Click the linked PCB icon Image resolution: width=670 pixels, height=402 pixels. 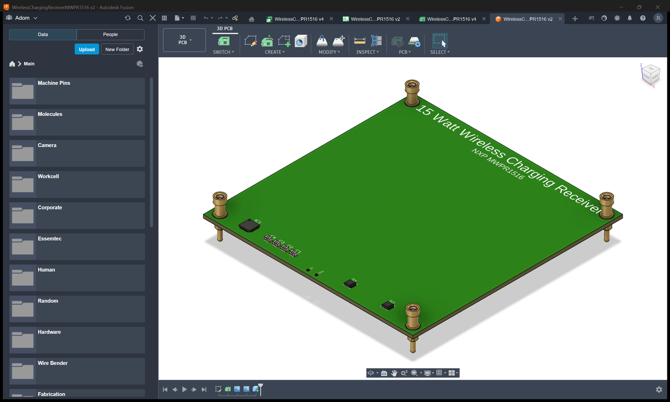pyautogui.click(x=397, y=41)
